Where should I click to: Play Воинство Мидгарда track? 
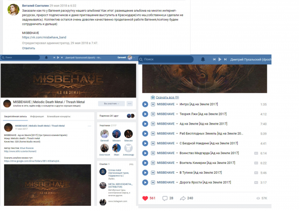pyautogui.click(x=145, y=153)
